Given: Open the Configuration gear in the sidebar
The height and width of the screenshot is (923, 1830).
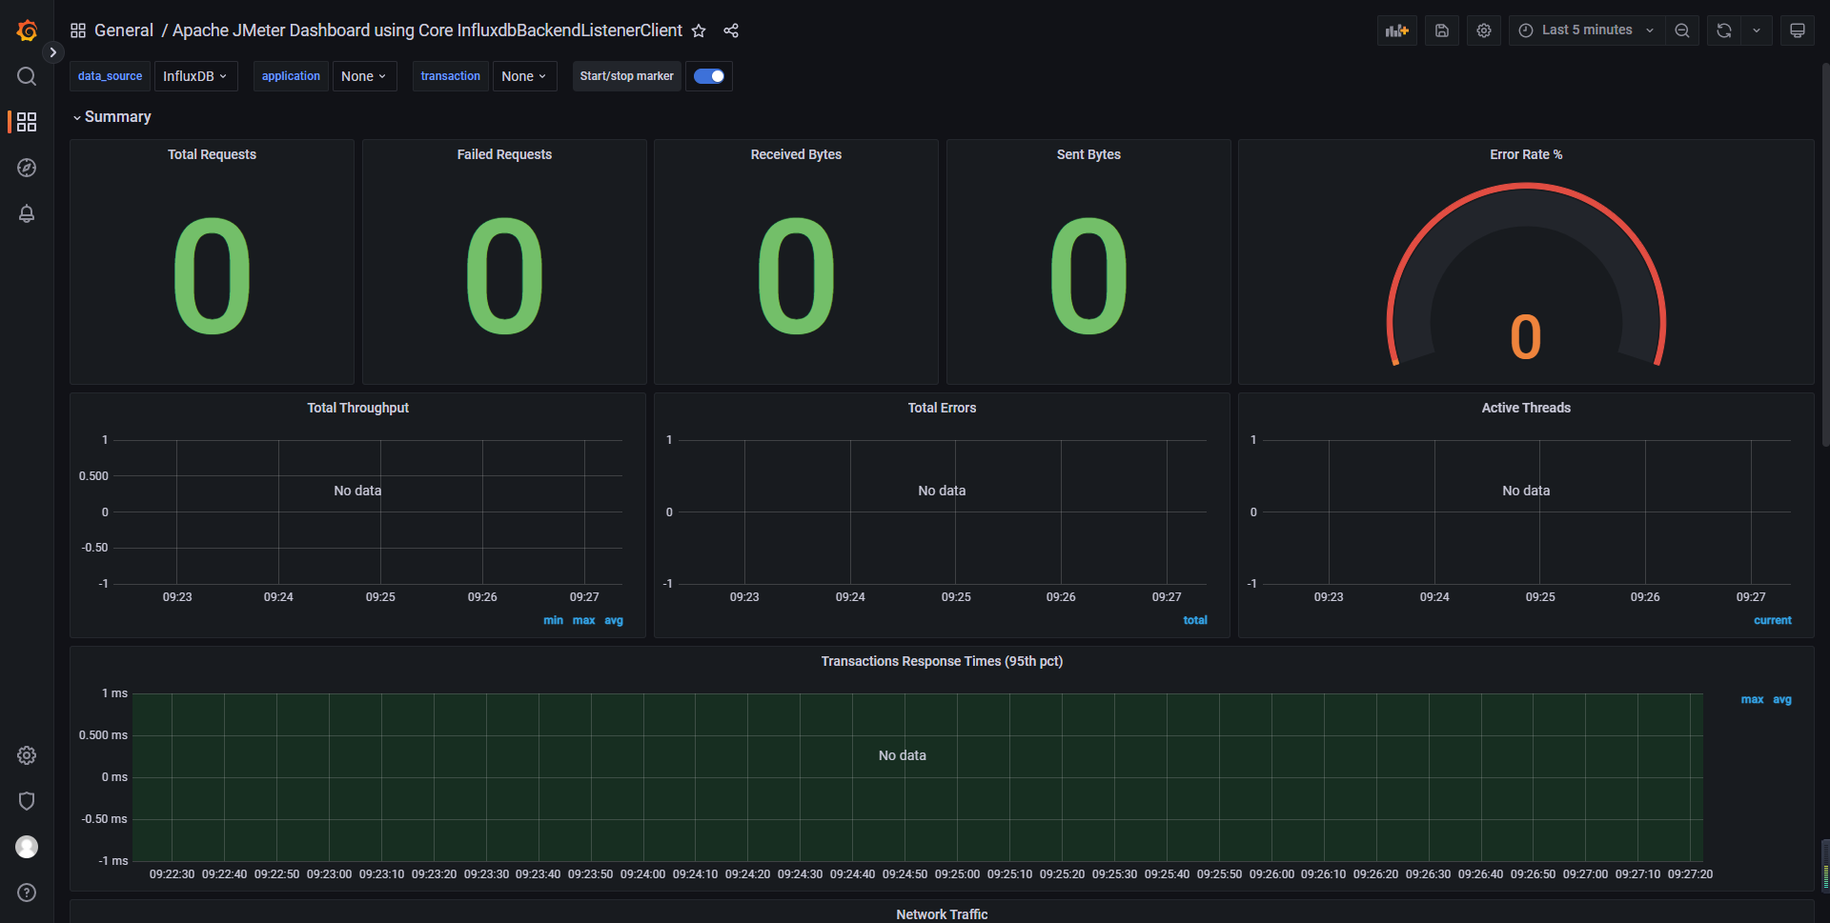Looking at the screenshot, I should click(27, 755).
